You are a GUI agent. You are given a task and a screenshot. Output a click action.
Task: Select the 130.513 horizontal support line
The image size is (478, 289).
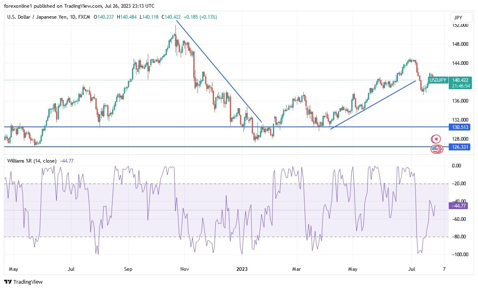point(162,127)
